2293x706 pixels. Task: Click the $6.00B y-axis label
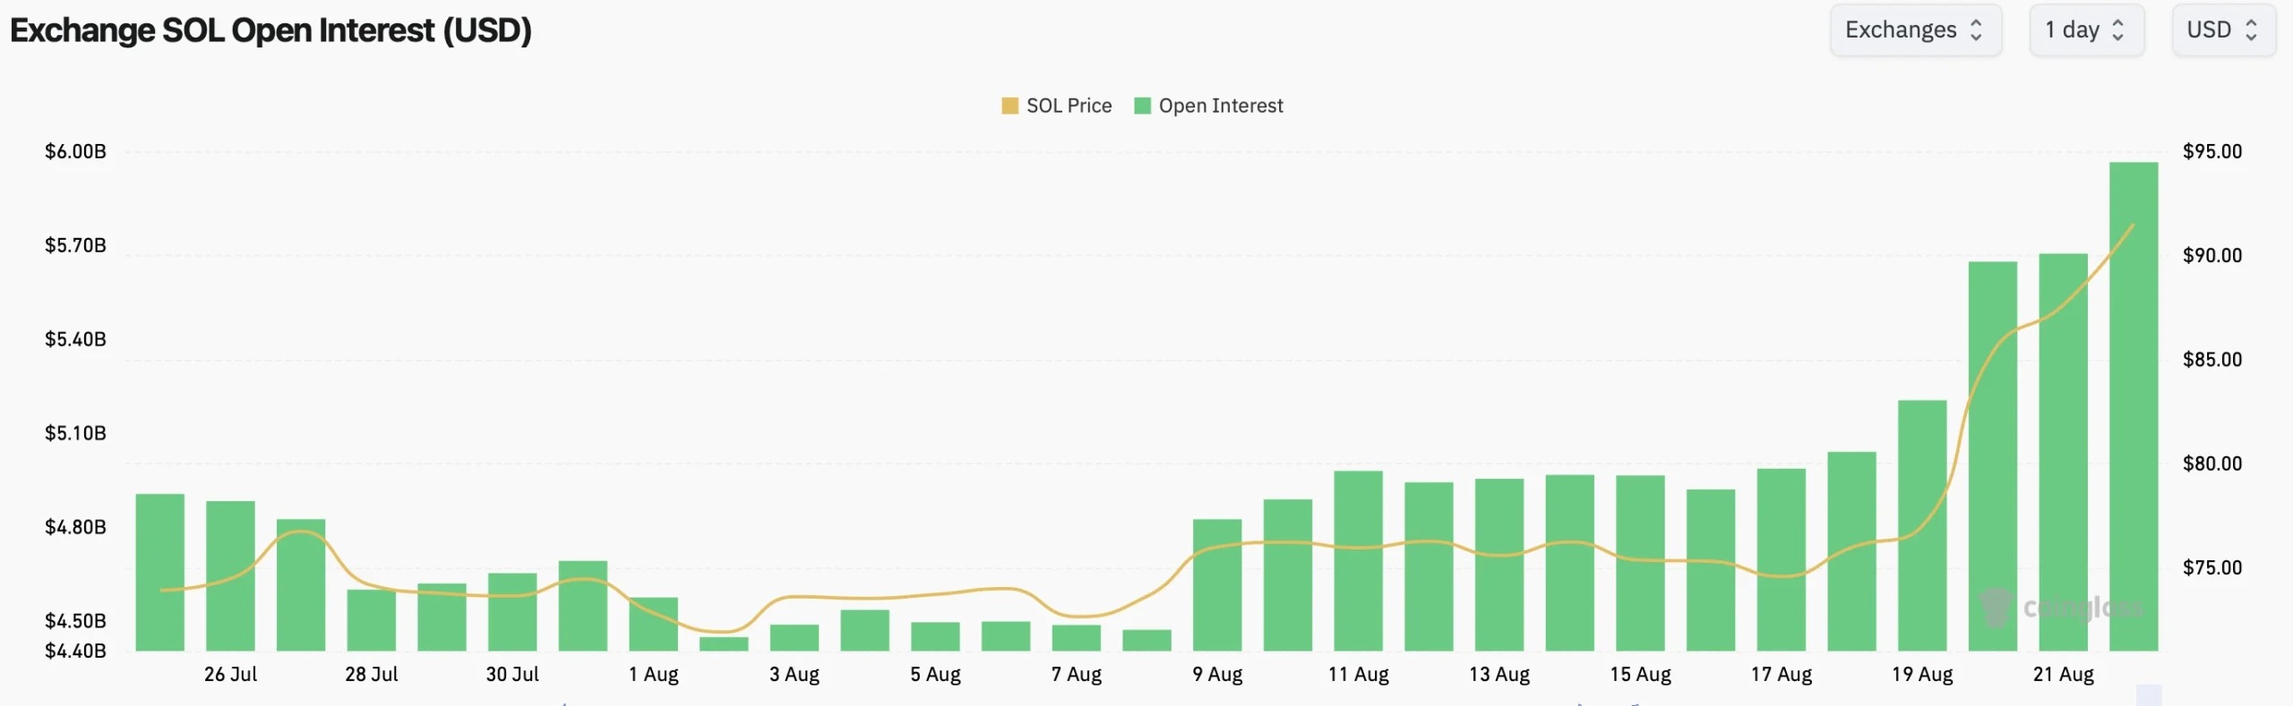75,151
